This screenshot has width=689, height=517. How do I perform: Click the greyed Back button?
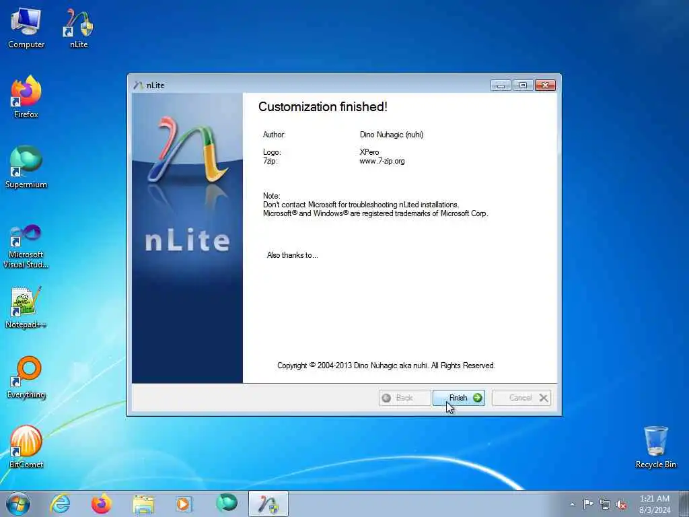click(x=404, y=398)
